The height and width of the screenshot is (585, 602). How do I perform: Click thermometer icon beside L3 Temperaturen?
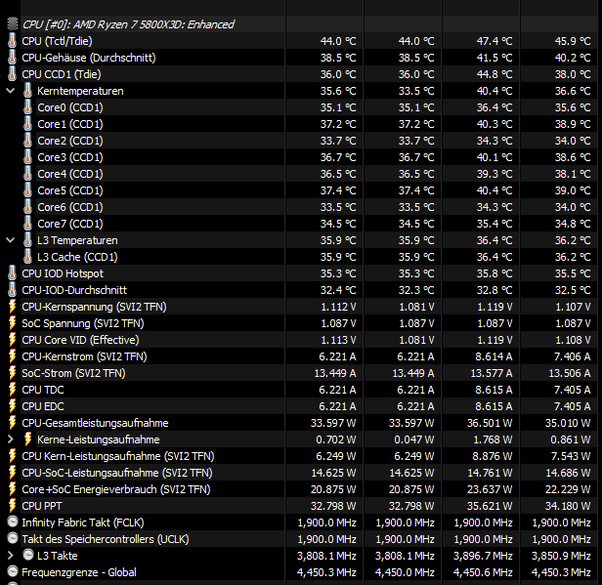pyautogui.click(x=27, y=240)
